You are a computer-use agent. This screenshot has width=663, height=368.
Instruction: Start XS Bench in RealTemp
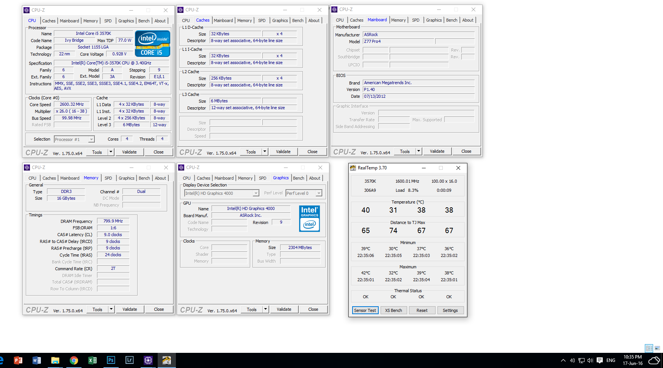coord(393,310)
